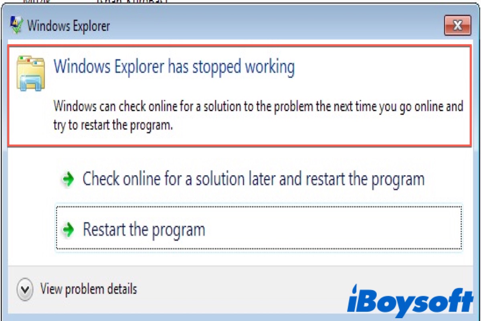The width and height of the screenshot is (481, 321).
Task: Click the large yellow folder Explorer icon
Action: [x=31, y=73]
